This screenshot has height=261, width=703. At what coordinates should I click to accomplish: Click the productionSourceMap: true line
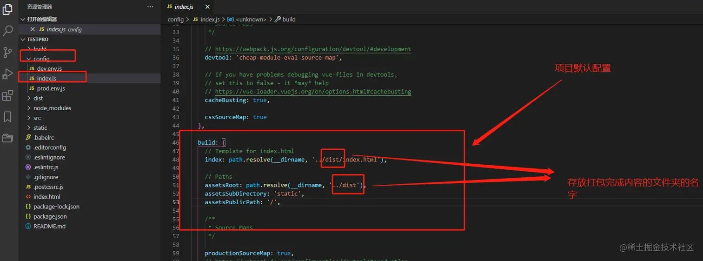click(250, 254)
